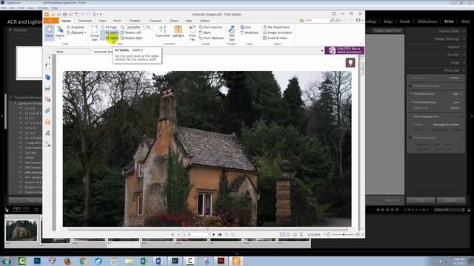This screenshot has width=474, height=266.
Task: Jump to the last page in Foxit
Action: pos(220,234)
